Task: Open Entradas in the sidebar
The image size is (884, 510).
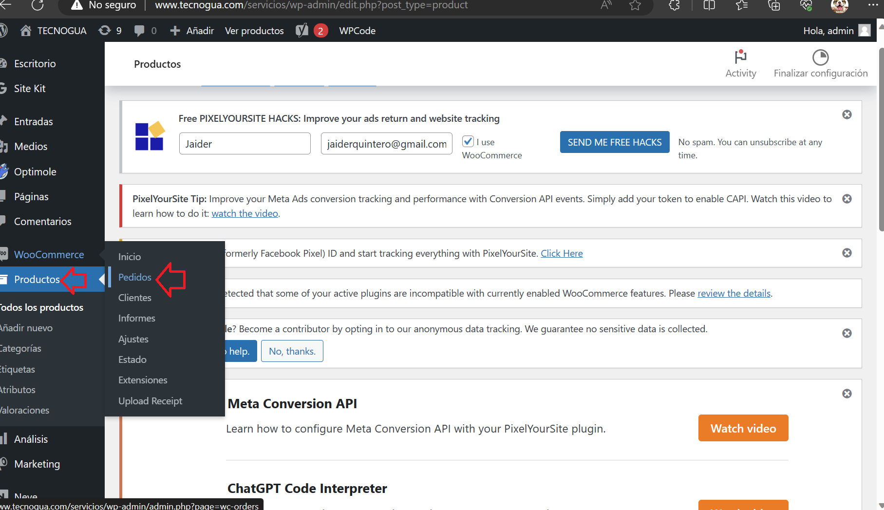Action: (x=34, y=122)
